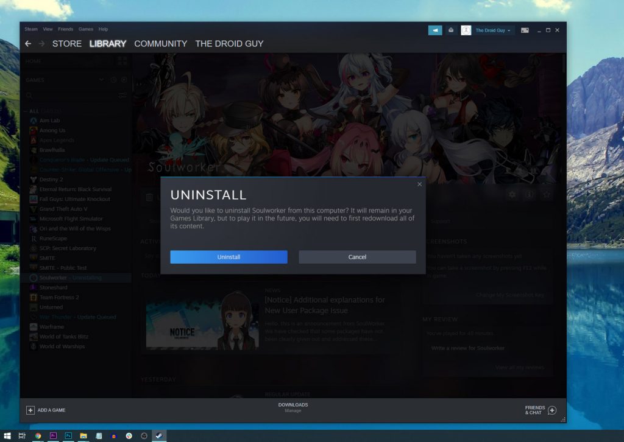
Task: Open Soulworker settings gear icon
Action: pos(512,194)
